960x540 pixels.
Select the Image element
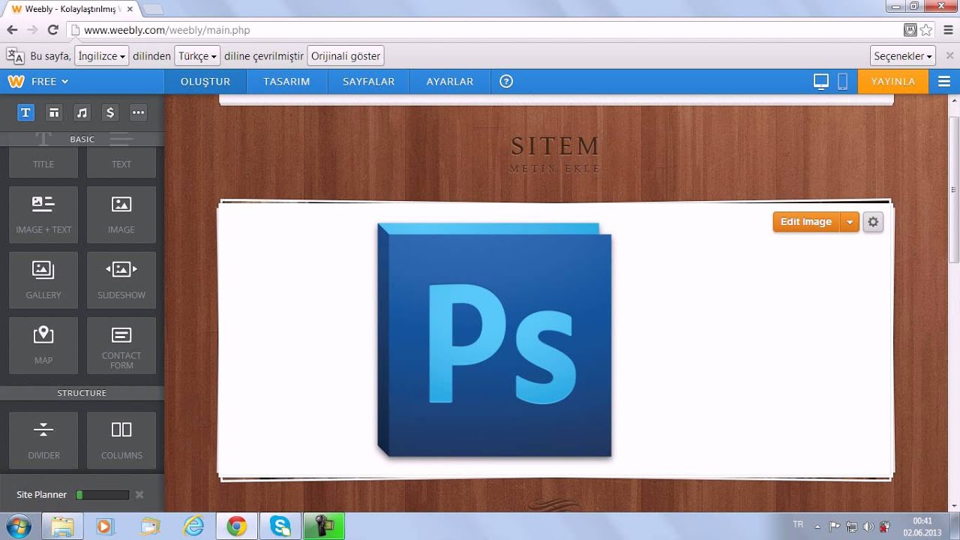[x=121, y=214]
